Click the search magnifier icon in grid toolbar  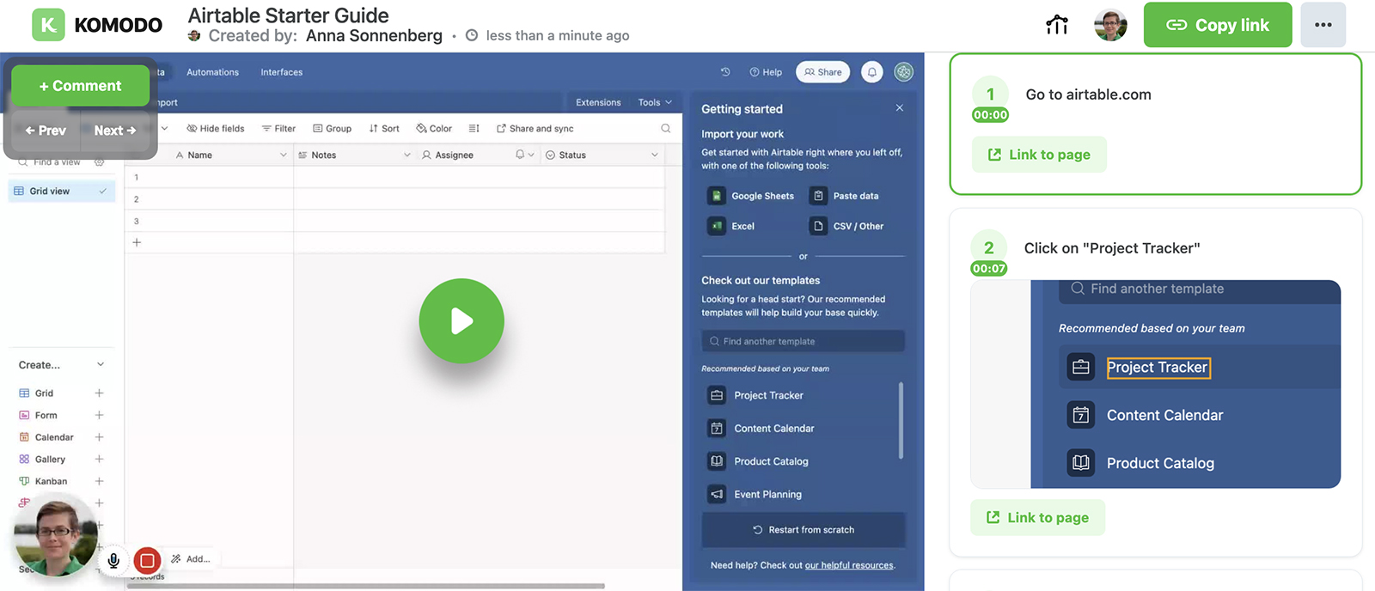(x=665, y=129)
